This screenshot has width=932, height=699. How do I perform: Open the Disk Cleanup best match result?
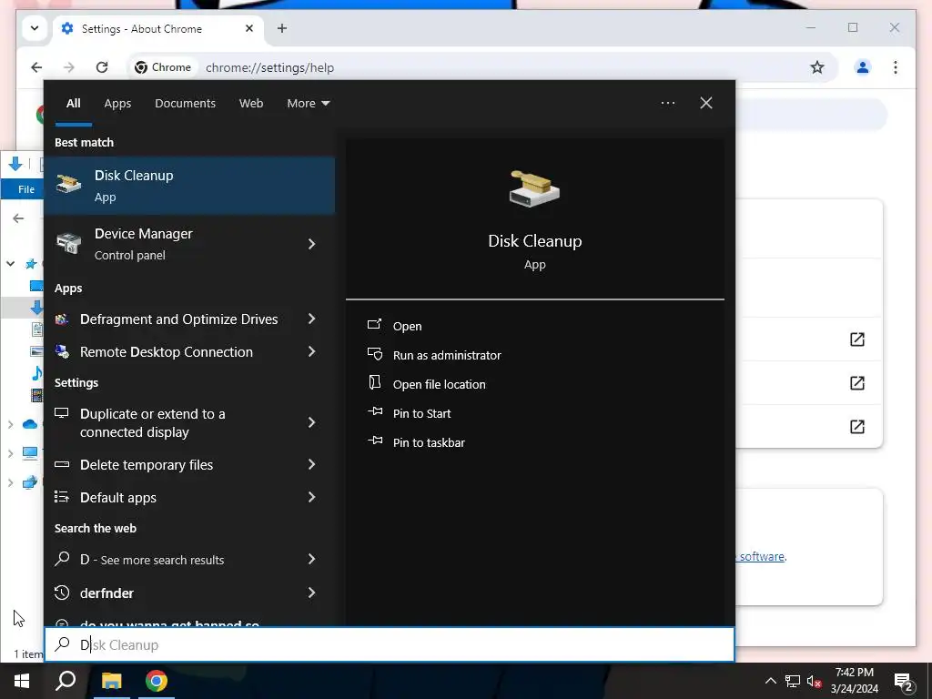[189, 186]
